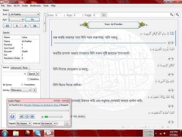Click Sura number field in toolbar
The width and height of the screenshot is (182, 137).
[58, 15]
